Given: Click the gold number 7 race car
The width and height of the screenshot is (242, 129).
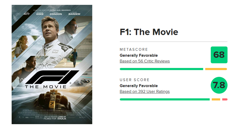Looking at the screenshot, I should [x=53, y=100].
